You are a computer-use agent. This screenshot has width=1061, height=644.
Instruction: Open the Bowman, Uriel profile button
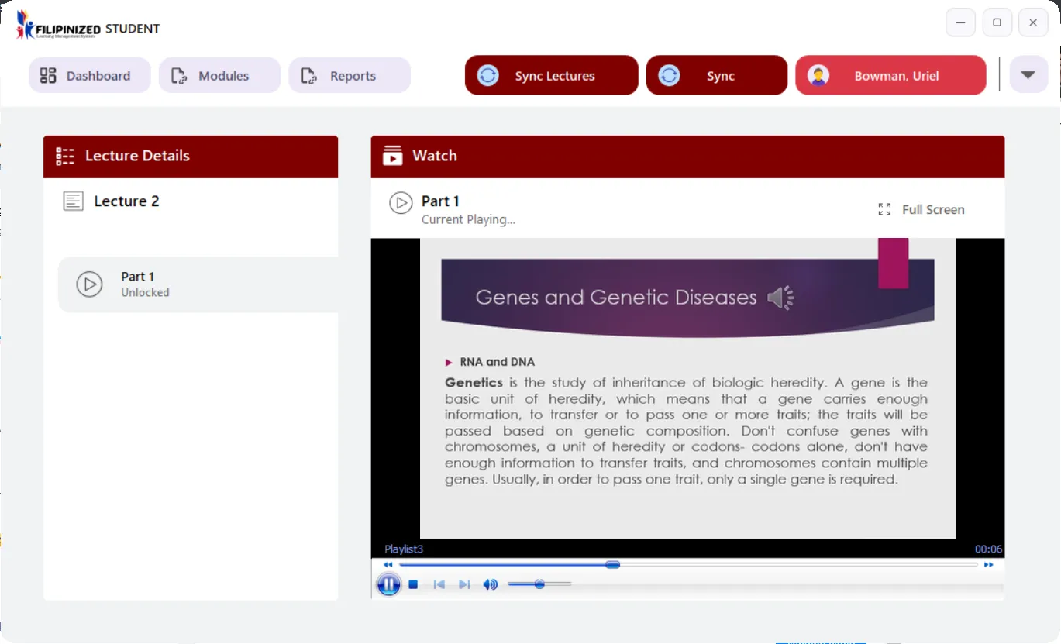890,76
